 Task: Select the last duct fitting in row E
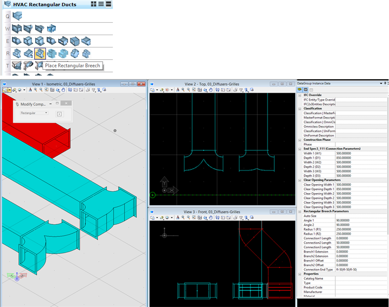[86, 41]
